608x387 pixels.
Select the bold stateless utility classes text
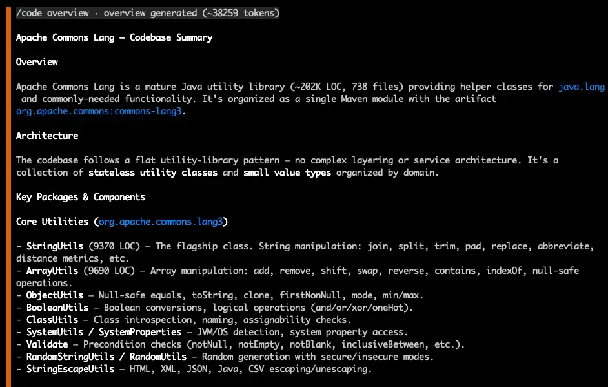153,173
